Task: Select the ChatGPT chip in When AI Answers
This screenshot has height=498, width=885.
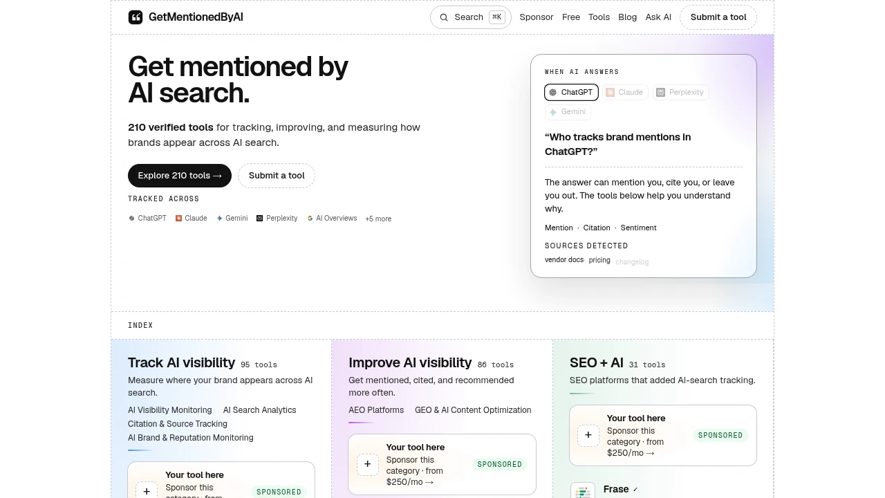Action: [572, 92]
